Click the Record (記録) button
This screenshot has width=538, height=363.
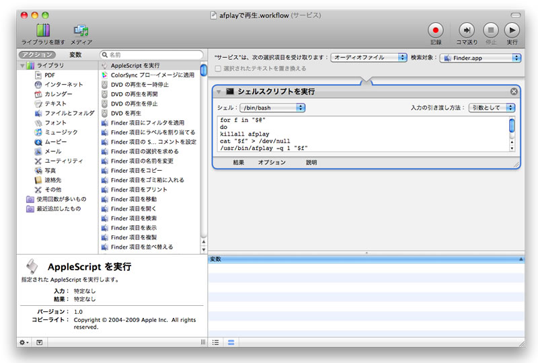pos(436,30)
